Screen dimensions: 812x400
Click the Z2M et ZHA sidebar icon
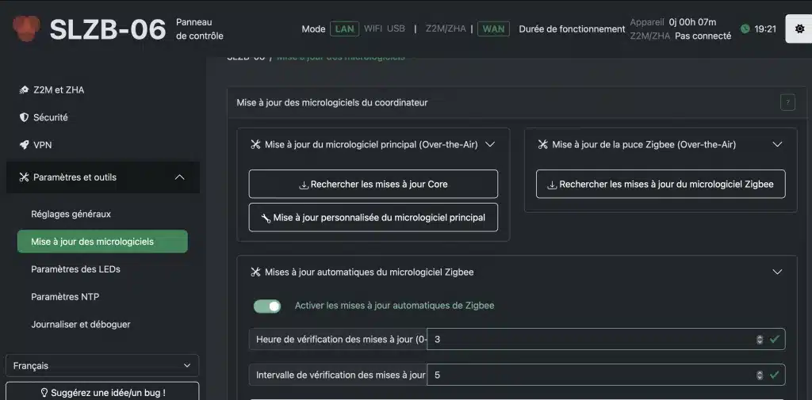tap(24, 90)
